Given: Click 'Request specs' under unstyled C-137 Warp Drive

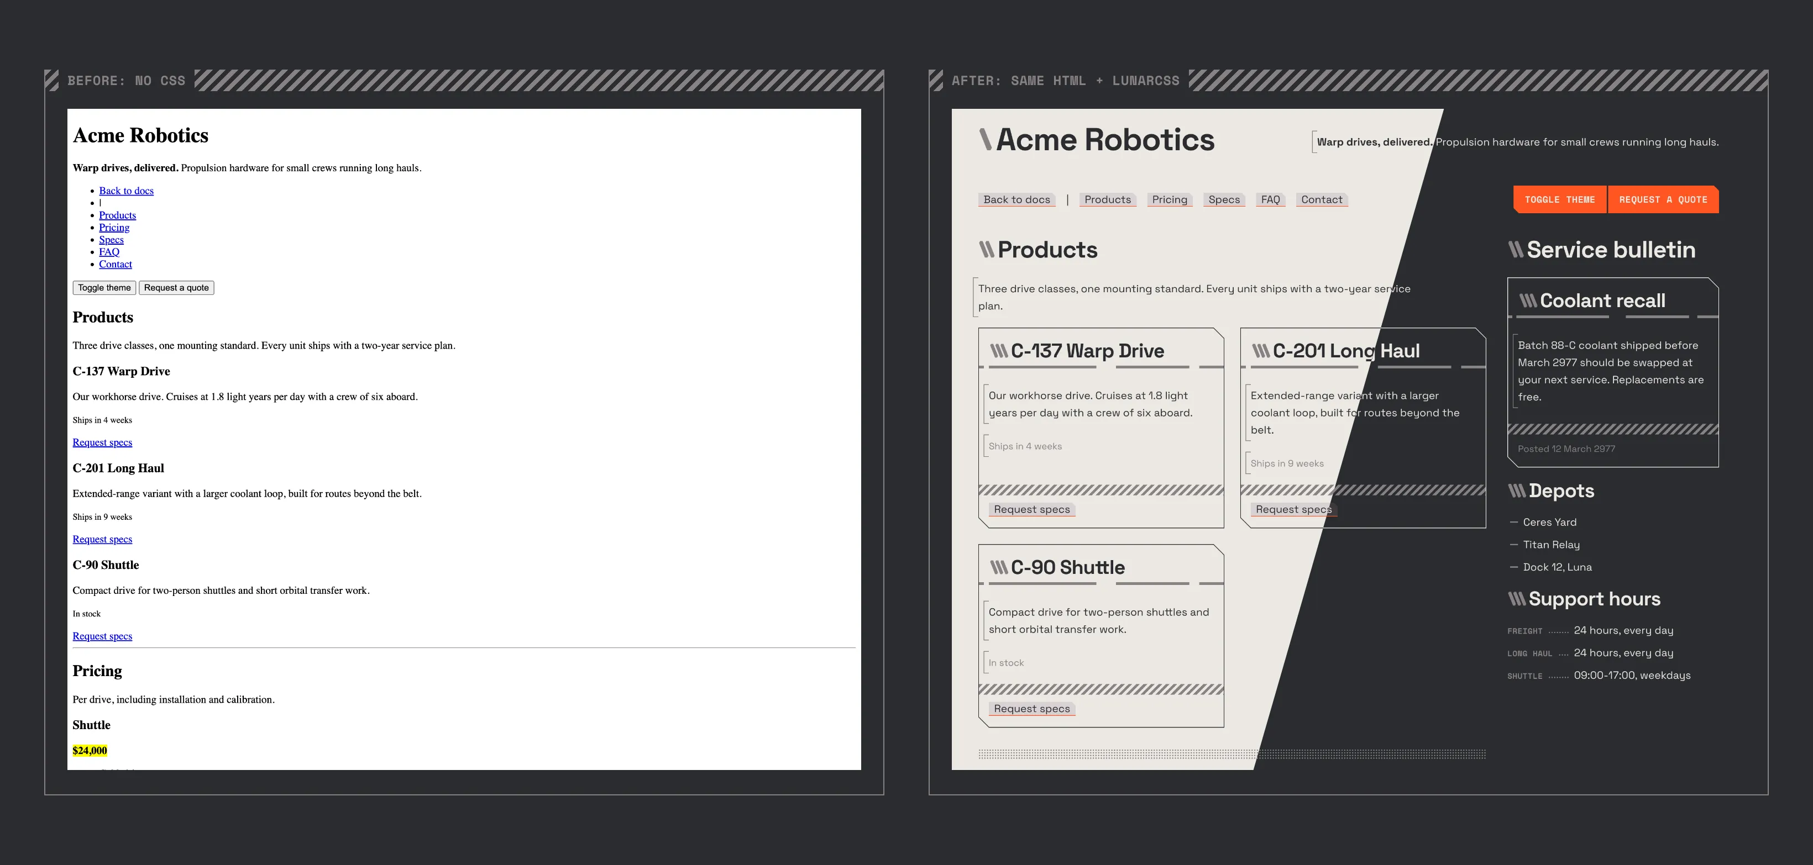Looking at the screenshot, I should (x=102, y=442).
